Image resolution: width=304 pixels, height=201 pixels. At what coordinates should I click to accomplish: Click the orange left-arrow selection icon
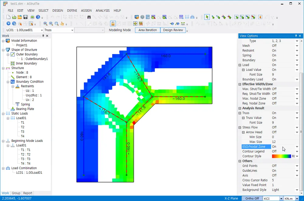[x=261, y=17]
